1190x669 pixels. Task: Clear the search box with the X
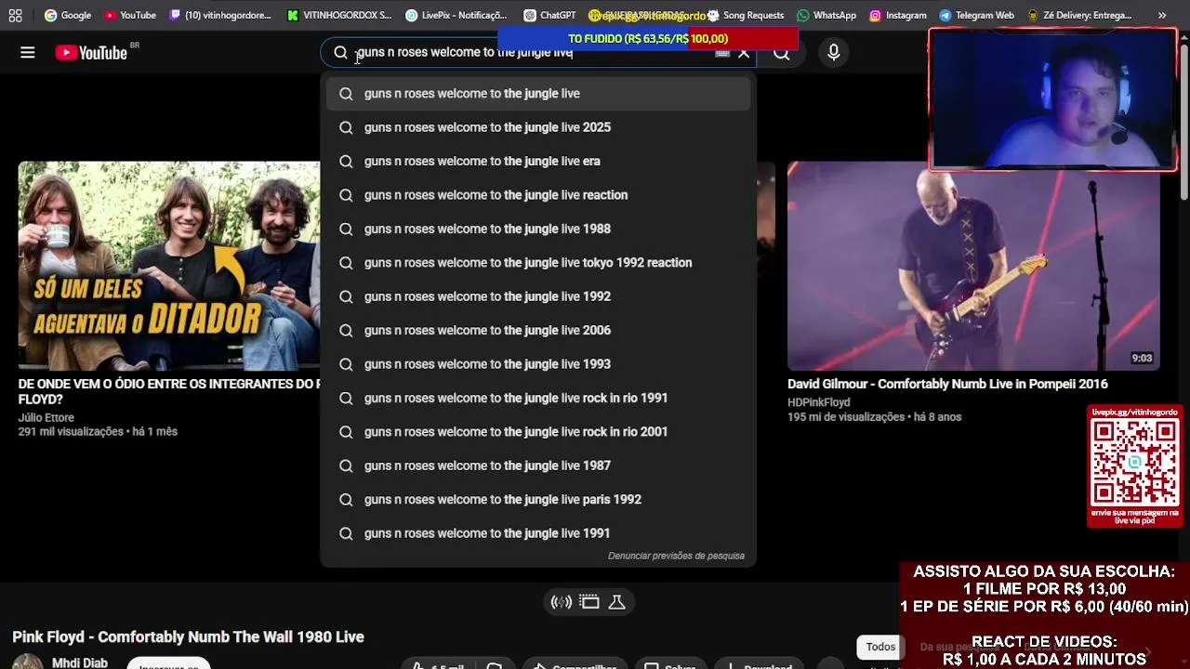pos(744,53)
